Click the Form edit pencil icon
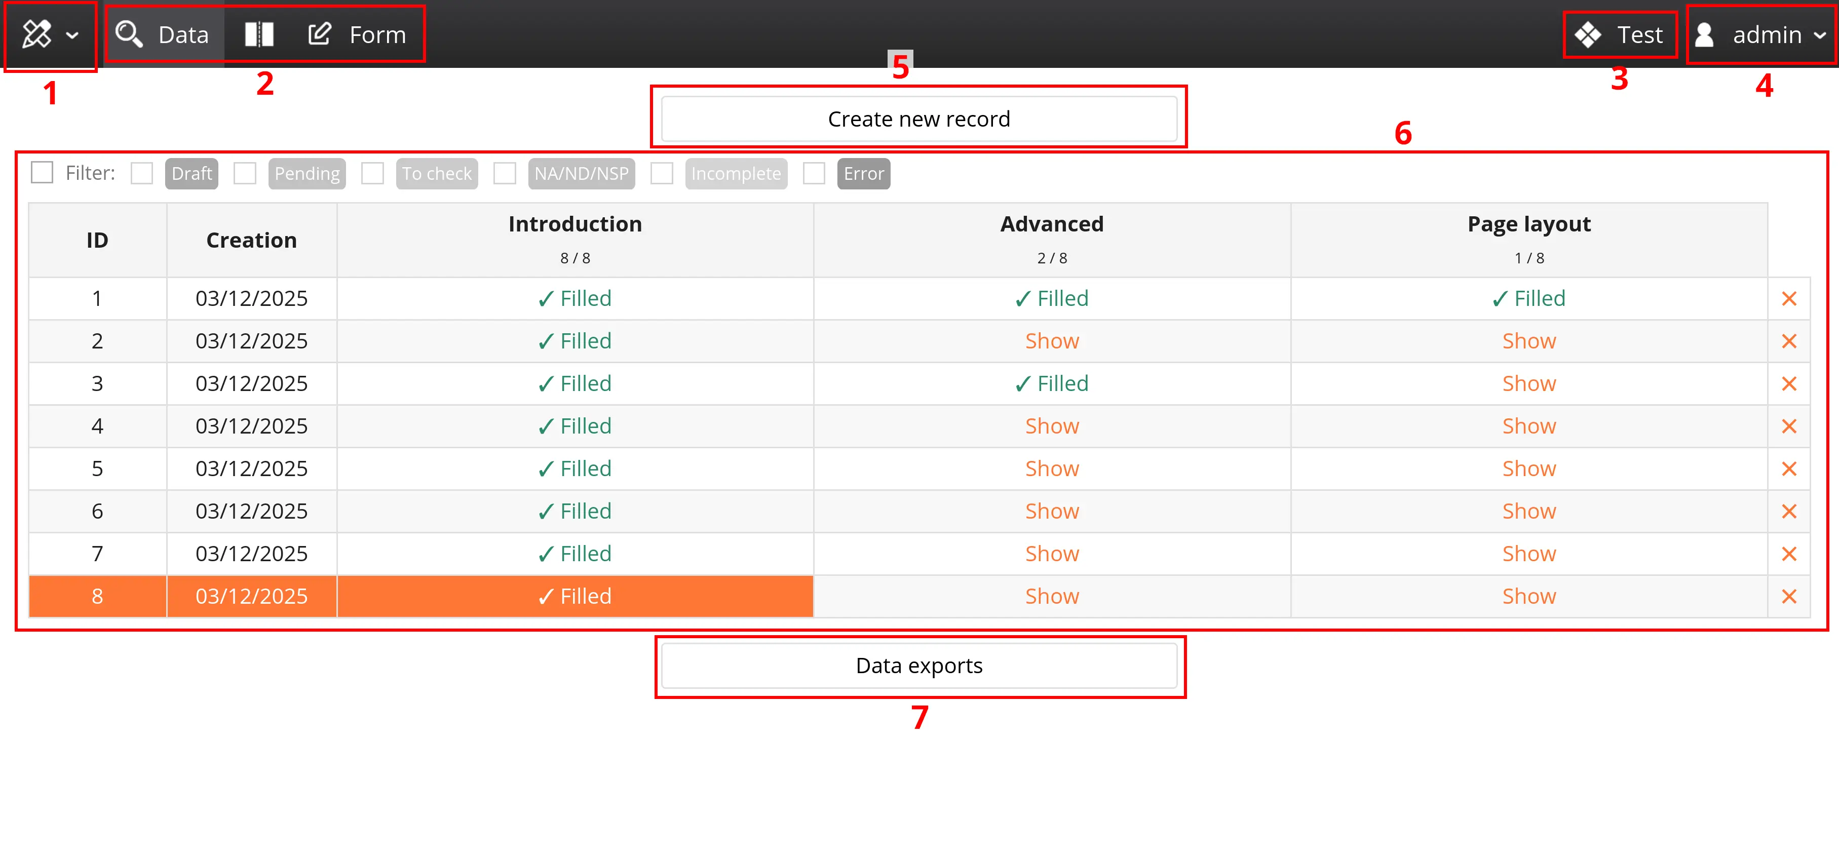 click(x=320, y=33)
